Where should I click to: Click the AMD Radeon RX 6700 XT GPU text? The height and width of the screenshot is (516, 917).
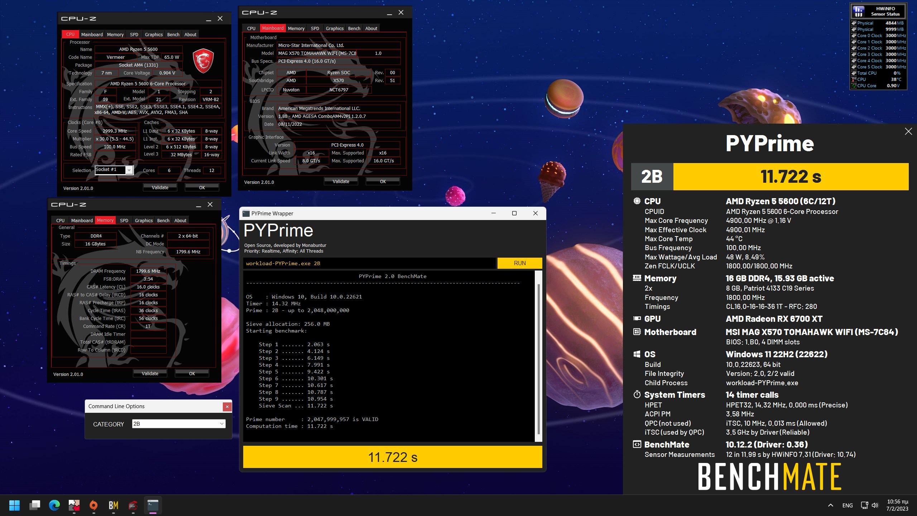(774, 319)
